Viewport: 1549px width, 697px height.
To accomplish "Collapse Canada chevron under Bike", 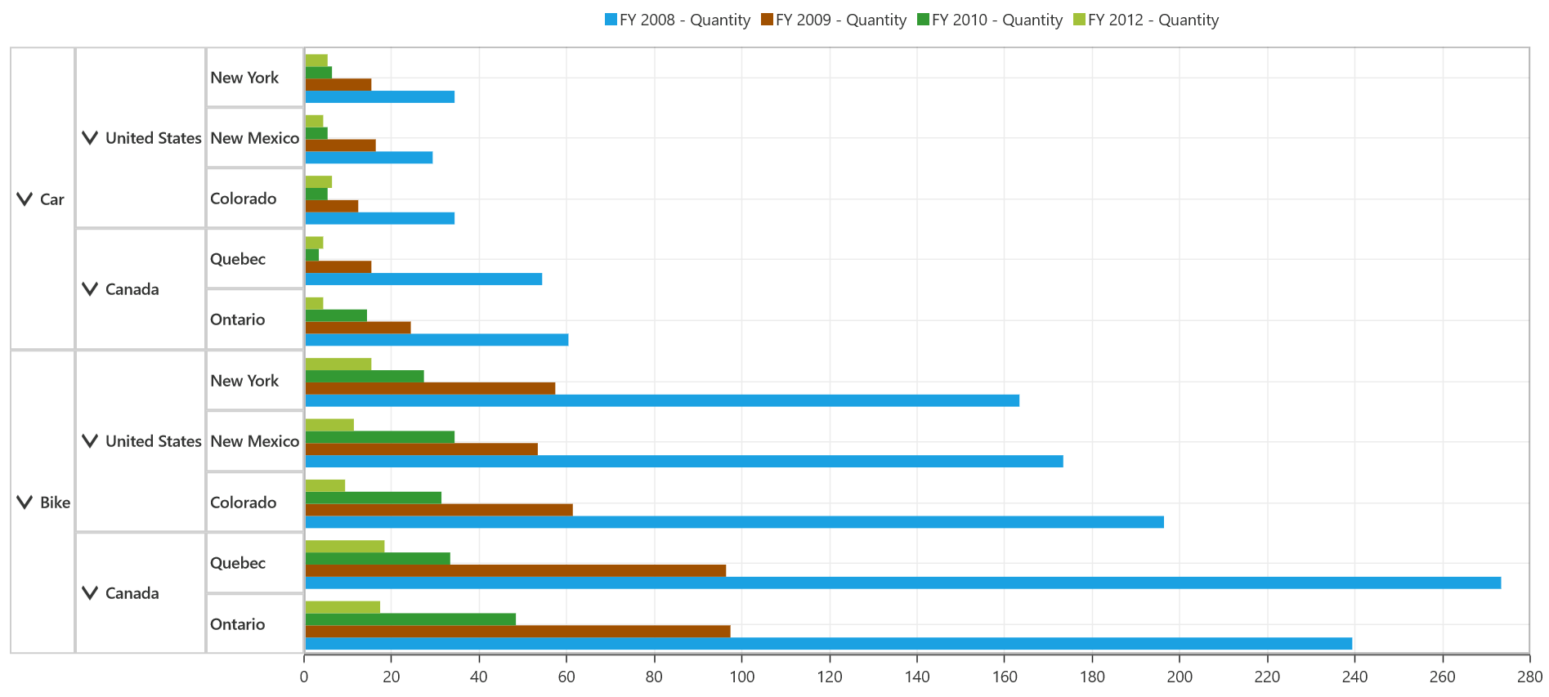I will pos(90,593).
